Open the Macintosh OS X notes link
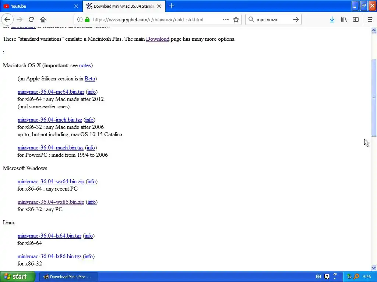377x282 pixels. (85, 65)
